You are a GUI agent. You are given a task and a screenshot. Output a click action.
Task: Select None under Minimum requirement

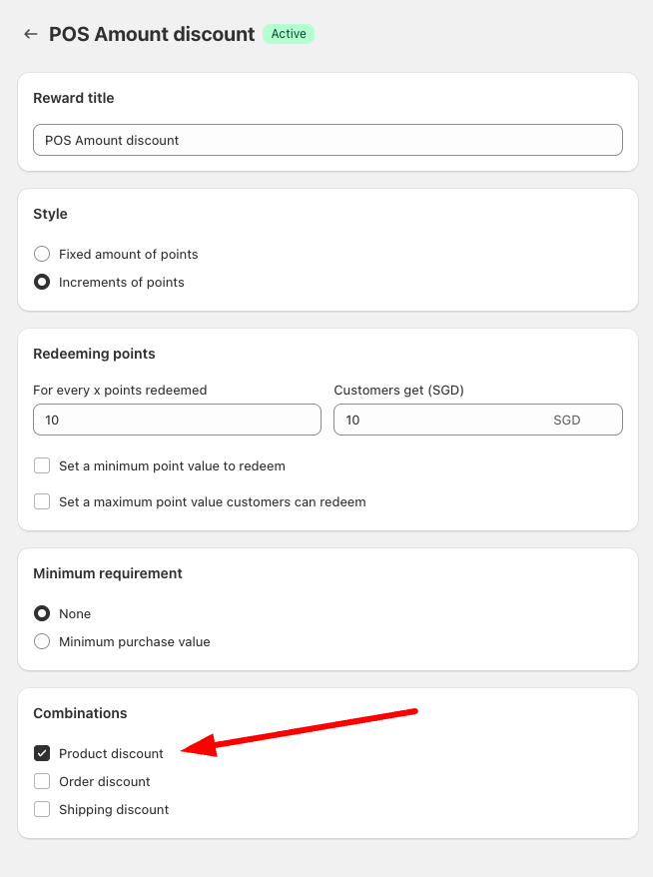click(x=42, y=613)
